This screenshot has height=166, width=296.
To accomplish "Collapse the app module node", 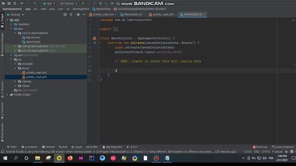I will 7,20.
